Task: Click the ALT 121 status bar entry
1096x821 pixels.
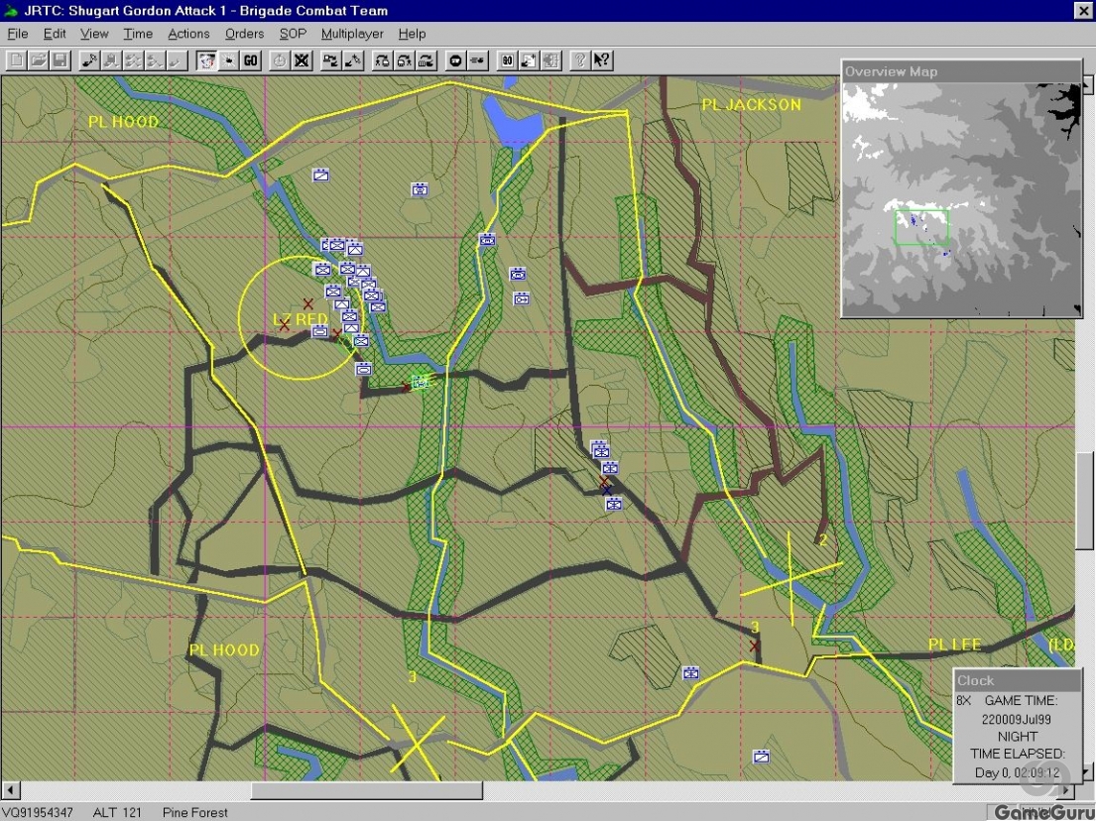Action: (x=117, y=813)
